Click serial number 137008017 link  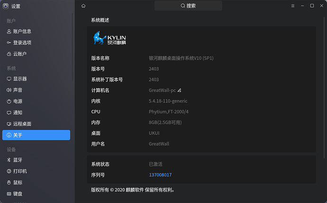tap(160, 175)
